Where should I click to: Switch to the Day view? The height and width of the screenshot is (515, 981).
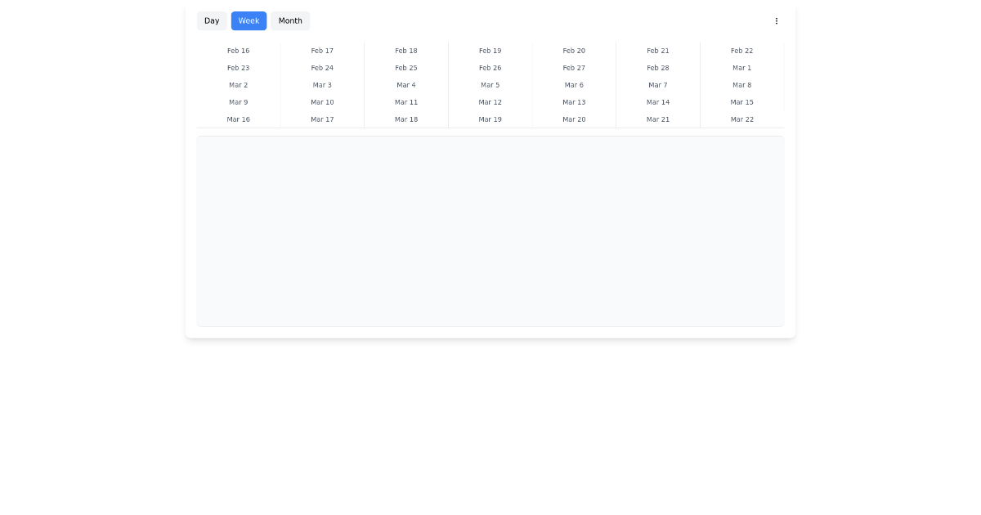pos(212,20)
